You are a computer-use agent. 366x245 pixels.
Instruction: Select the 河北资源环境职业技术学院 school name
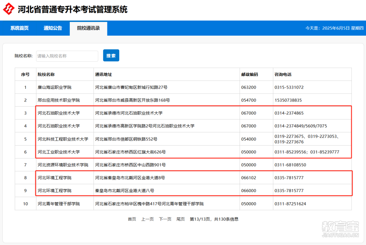pyautogui.click(x=63, y=165)
